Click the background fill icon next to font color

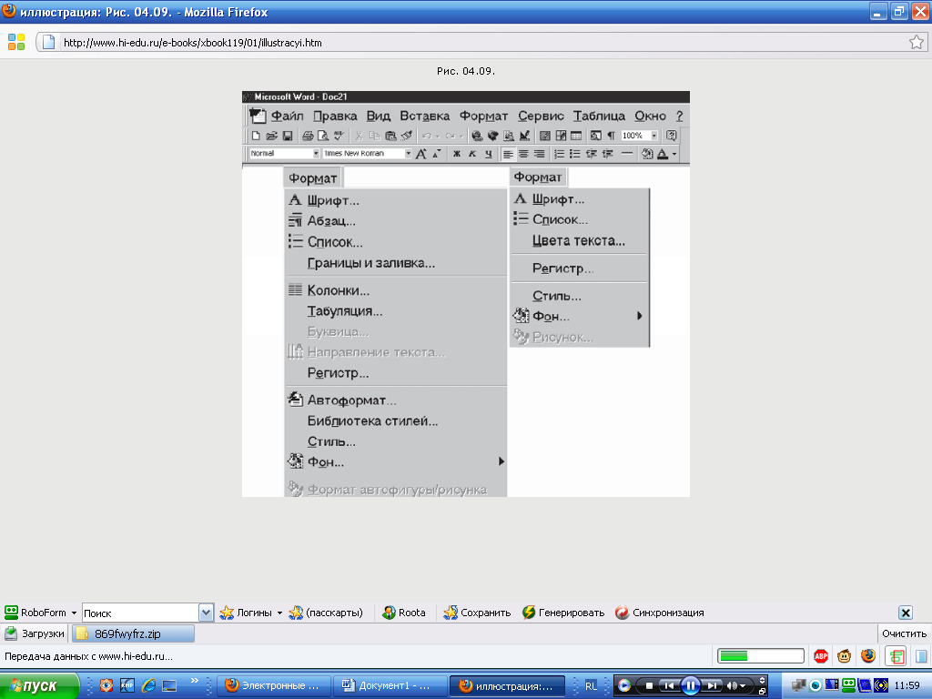[x=647, y=154]
